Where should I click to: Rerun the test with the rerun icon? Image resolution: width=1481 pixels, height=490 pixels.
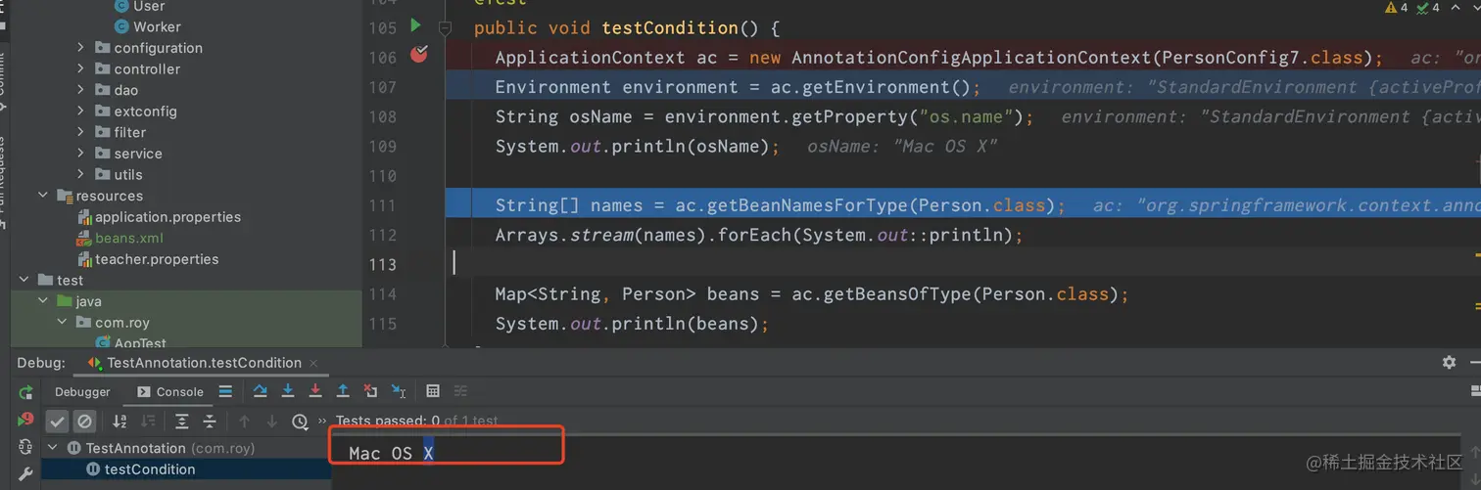[x=25, y=392]
